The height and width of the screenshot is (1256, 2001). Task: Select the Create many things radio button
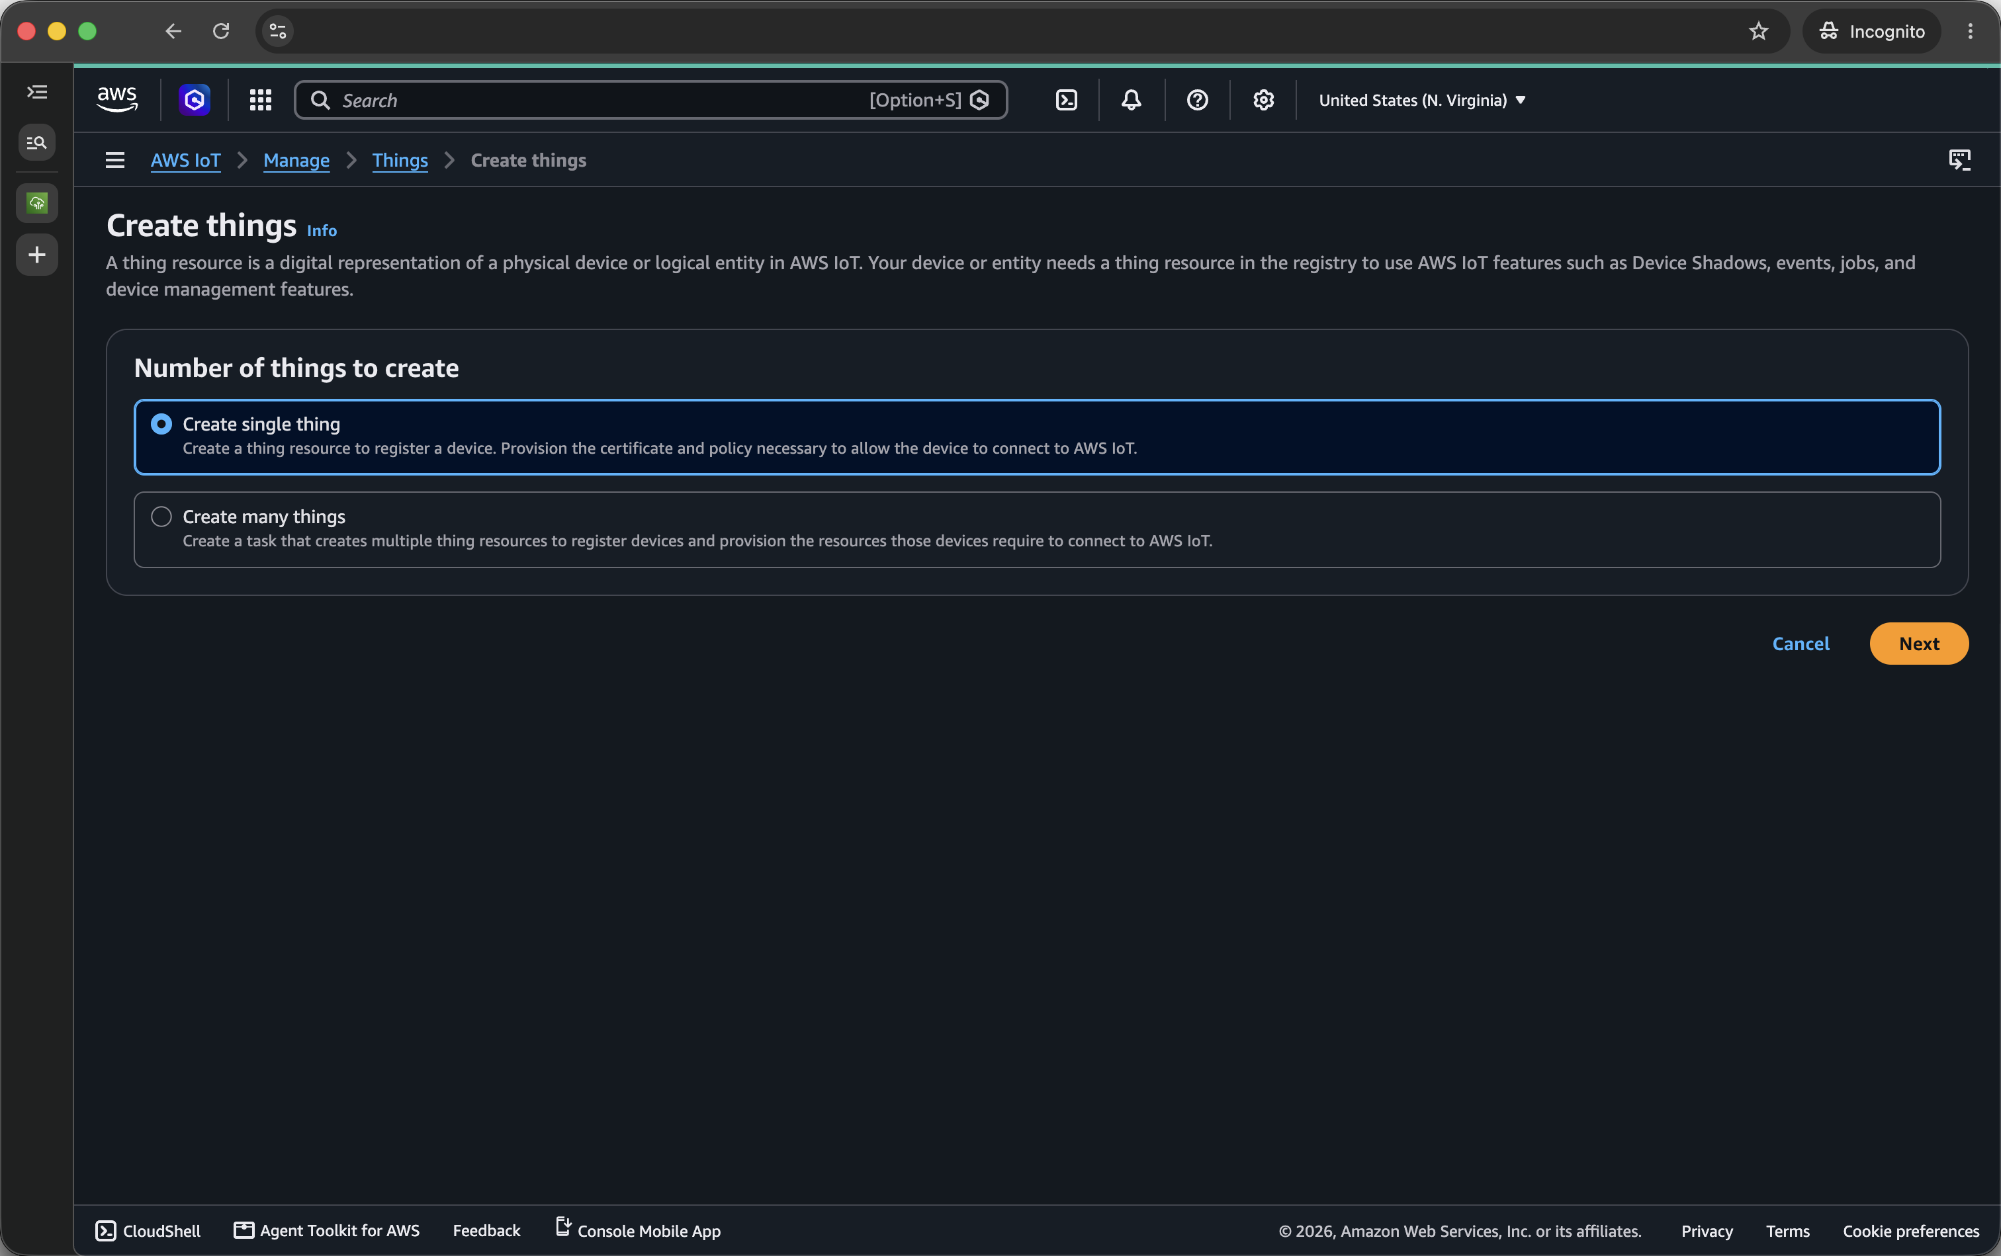pos(161,516)
